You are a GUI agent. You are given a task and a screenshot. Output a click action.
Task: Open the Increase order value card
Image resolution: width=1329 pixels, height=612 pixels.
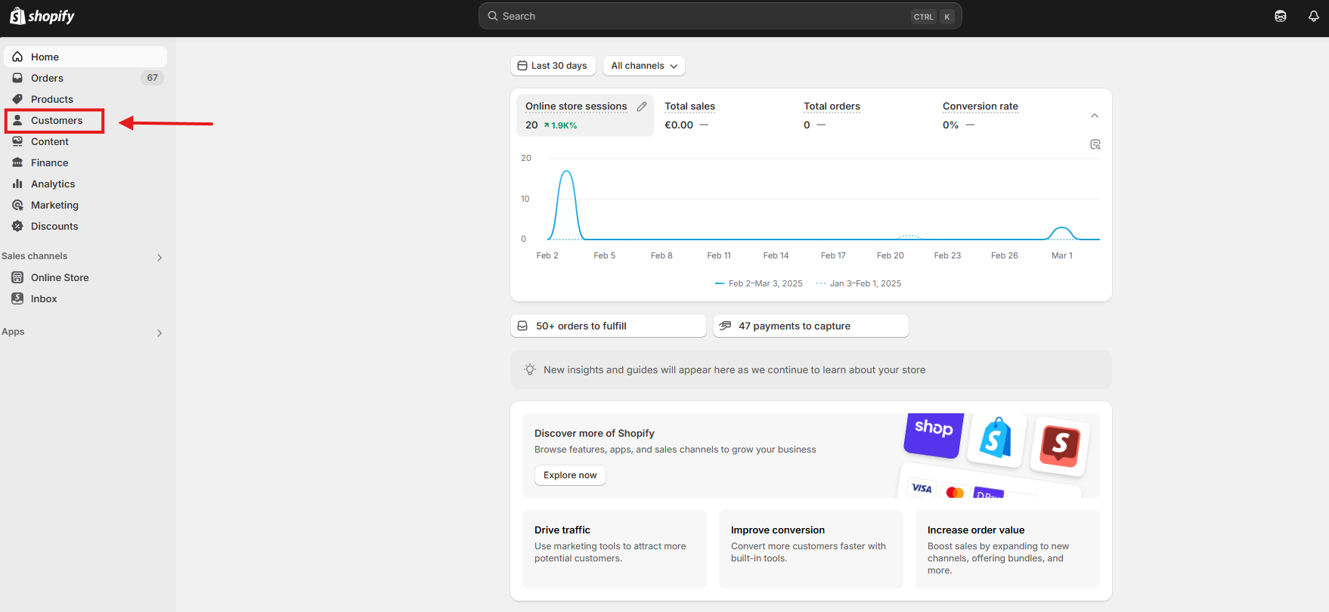[1008, 549]
